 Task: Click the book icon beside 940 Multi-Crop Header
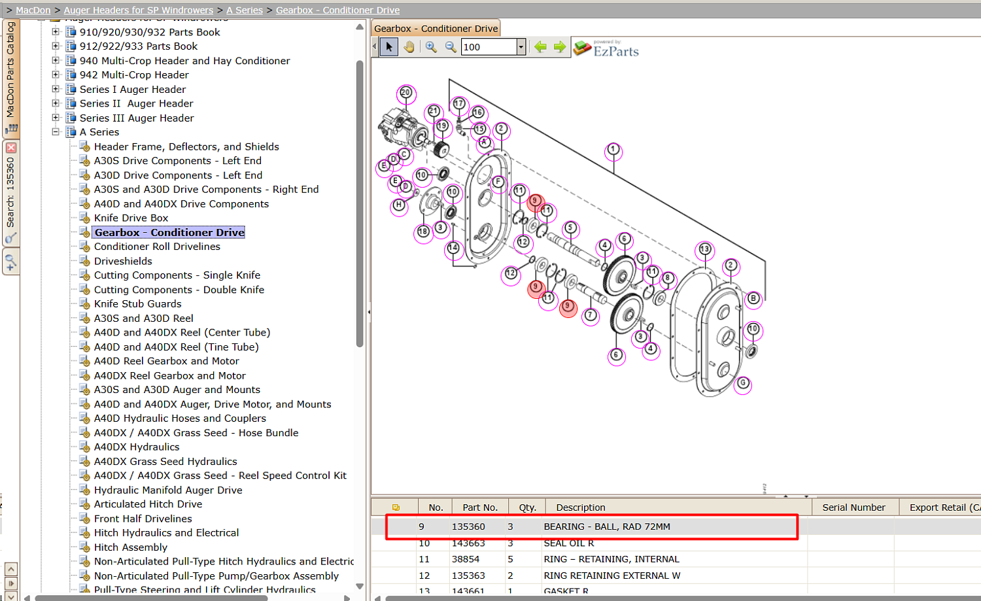tap(71, 61)
